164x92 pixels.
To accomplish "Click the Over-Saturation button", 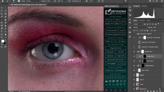I will click(121, 71).
